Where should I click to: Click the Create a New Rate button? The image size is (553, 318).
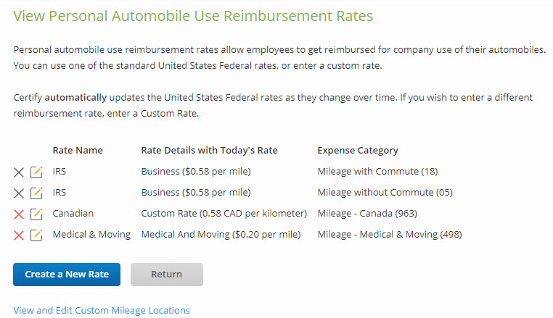pyautogui.click(x=67, y=275)
